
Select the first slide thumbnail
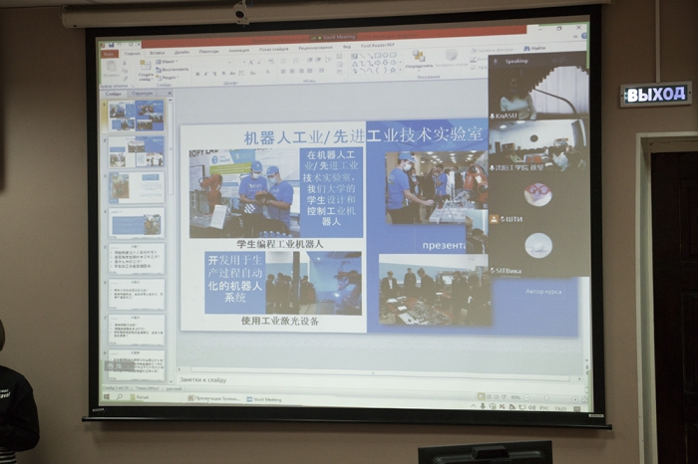click(x=137, y=116)
